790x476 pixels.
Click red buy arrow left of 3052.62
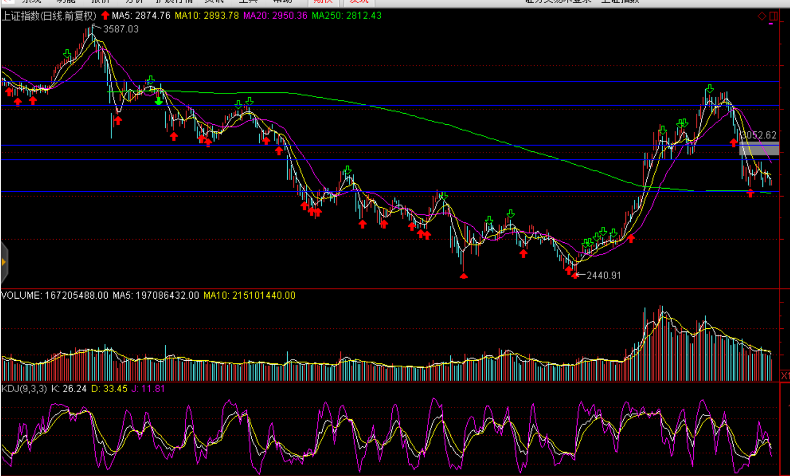pyautogui.click(x=734, y=142)
